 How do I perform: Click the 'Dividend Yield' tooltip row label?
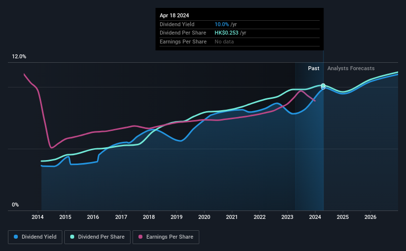tap(177, 24)
